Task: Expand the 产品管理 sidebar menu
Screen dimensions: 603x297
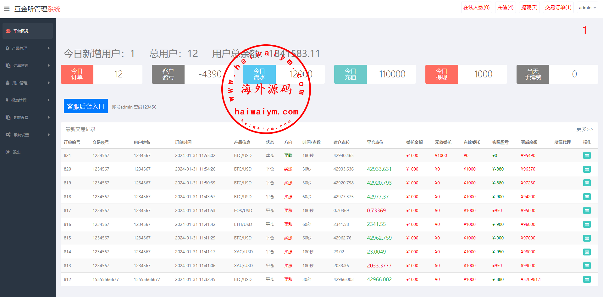Action: (x=28, y=48)
